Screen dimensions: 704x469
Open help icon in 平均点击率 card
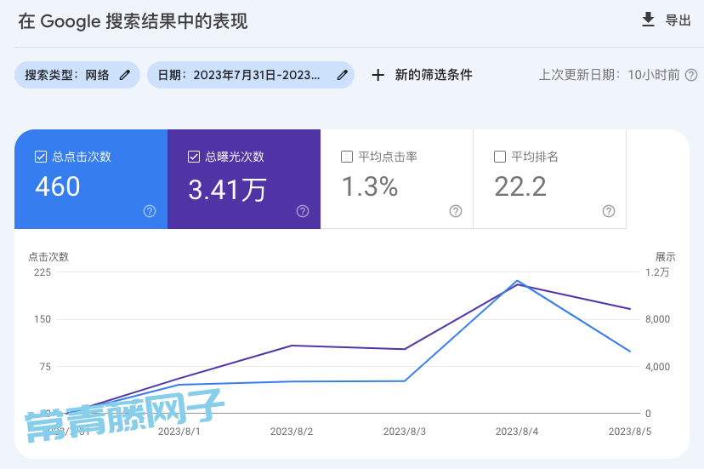tap(456, 211)
